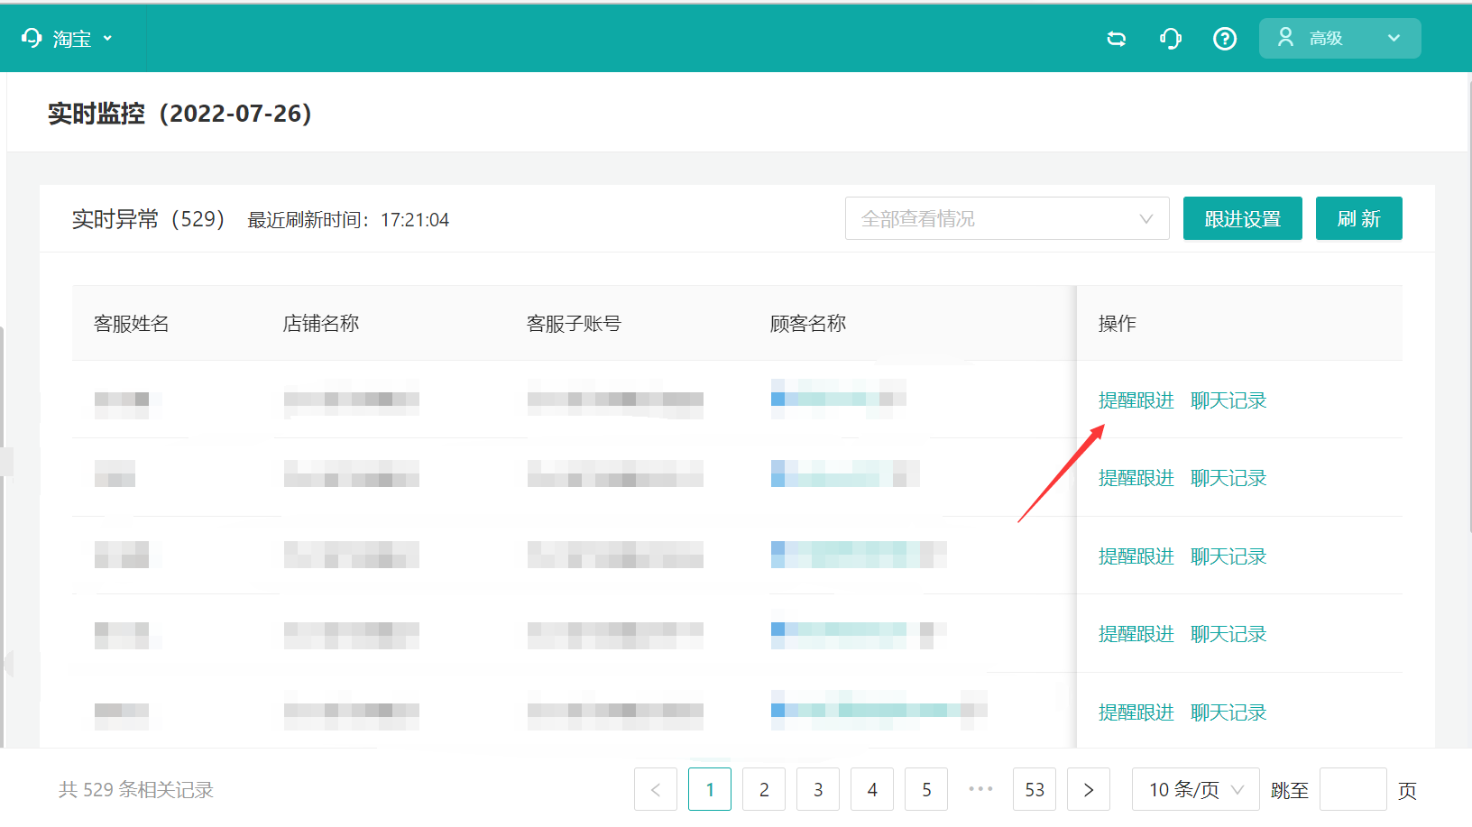Click the 实时监控 (2022-07-26) page title
Viewport: 1472px width, 827px height.
(x=179, y=114)
